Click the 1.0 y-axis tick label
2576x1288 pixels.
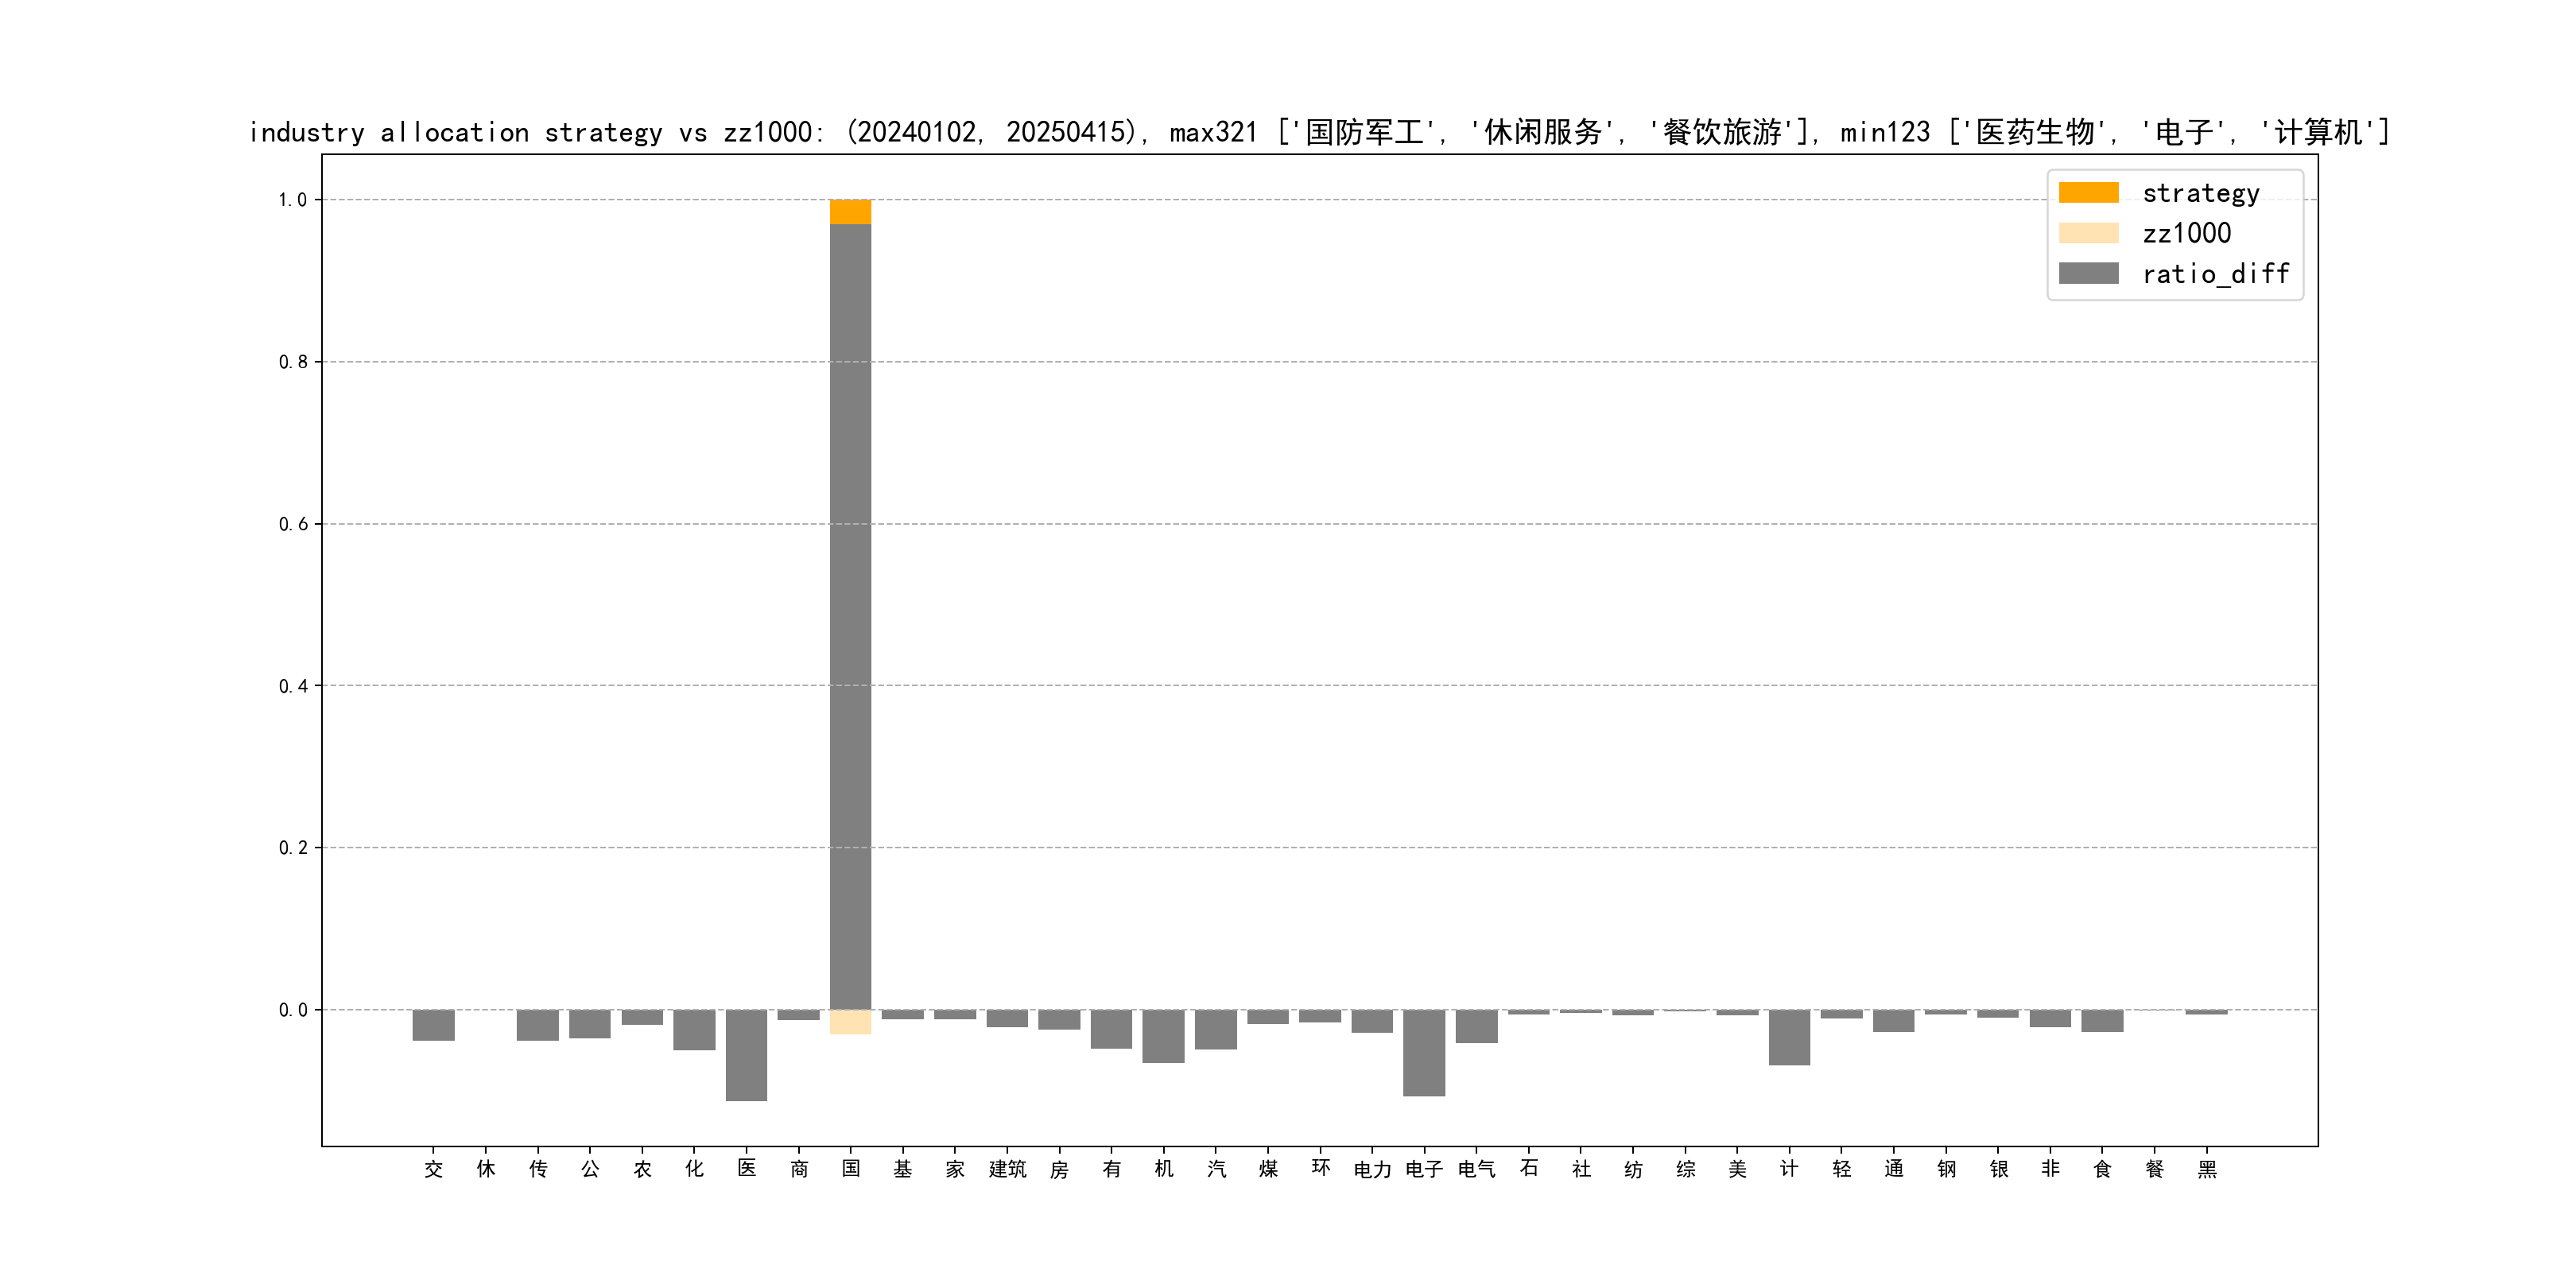[x=292, y=200]
